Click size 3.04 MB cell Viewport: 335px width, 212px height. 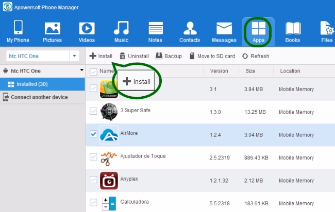pos(254,135)
